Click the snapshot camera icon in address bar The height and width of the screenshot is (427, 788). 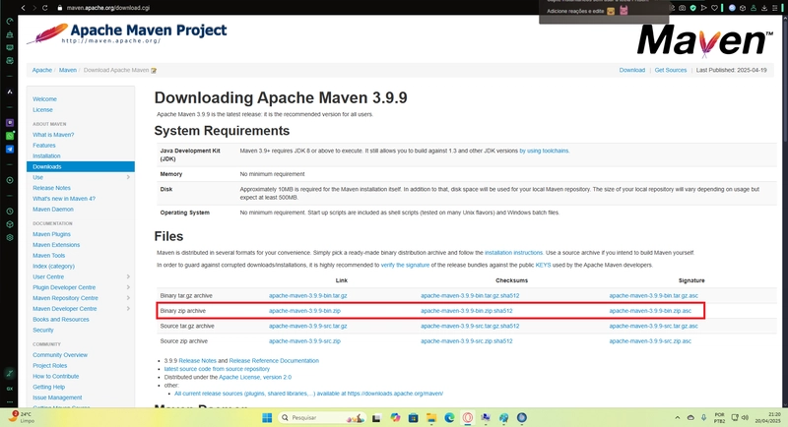click(682, 8)
